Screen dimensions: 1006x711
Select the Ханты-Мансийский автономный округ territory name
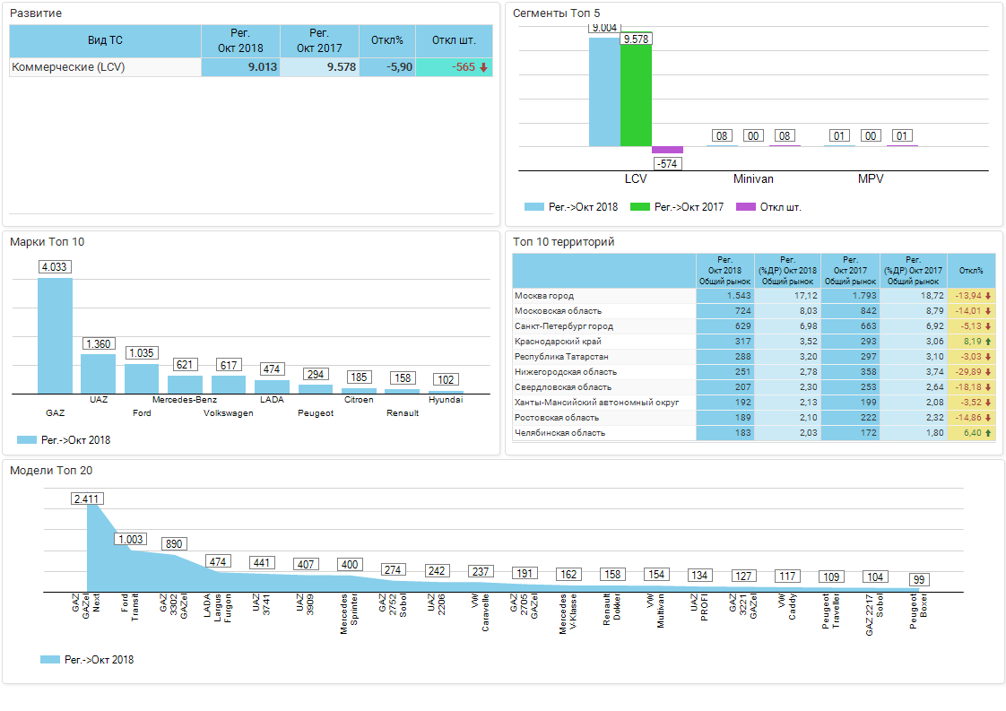[x=596, y=403]
